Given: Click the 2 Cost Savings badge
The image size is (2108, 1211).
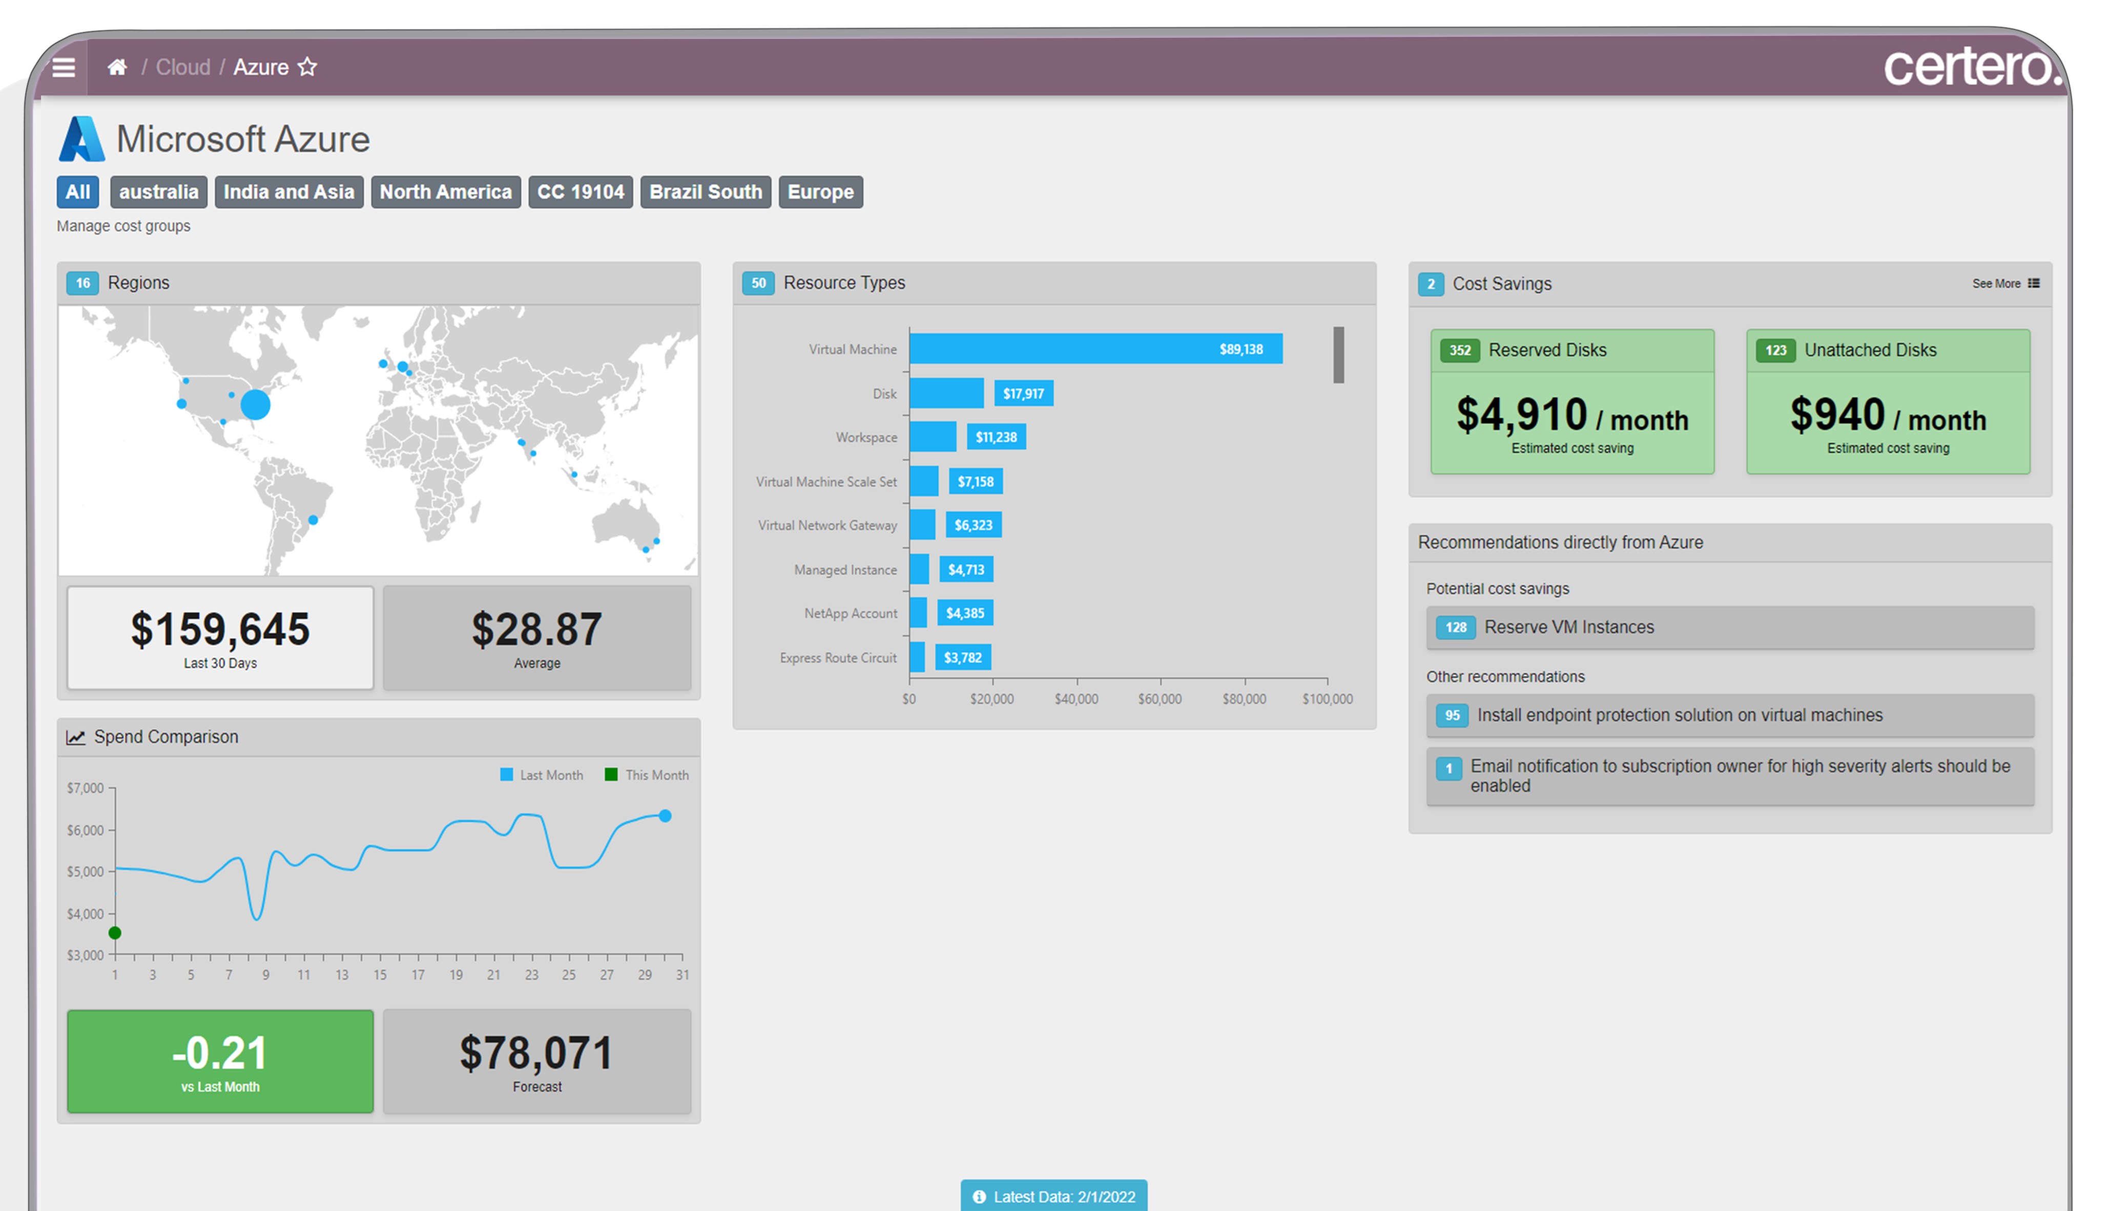Looking at the screenshot, I should (x=1431, y=283).
